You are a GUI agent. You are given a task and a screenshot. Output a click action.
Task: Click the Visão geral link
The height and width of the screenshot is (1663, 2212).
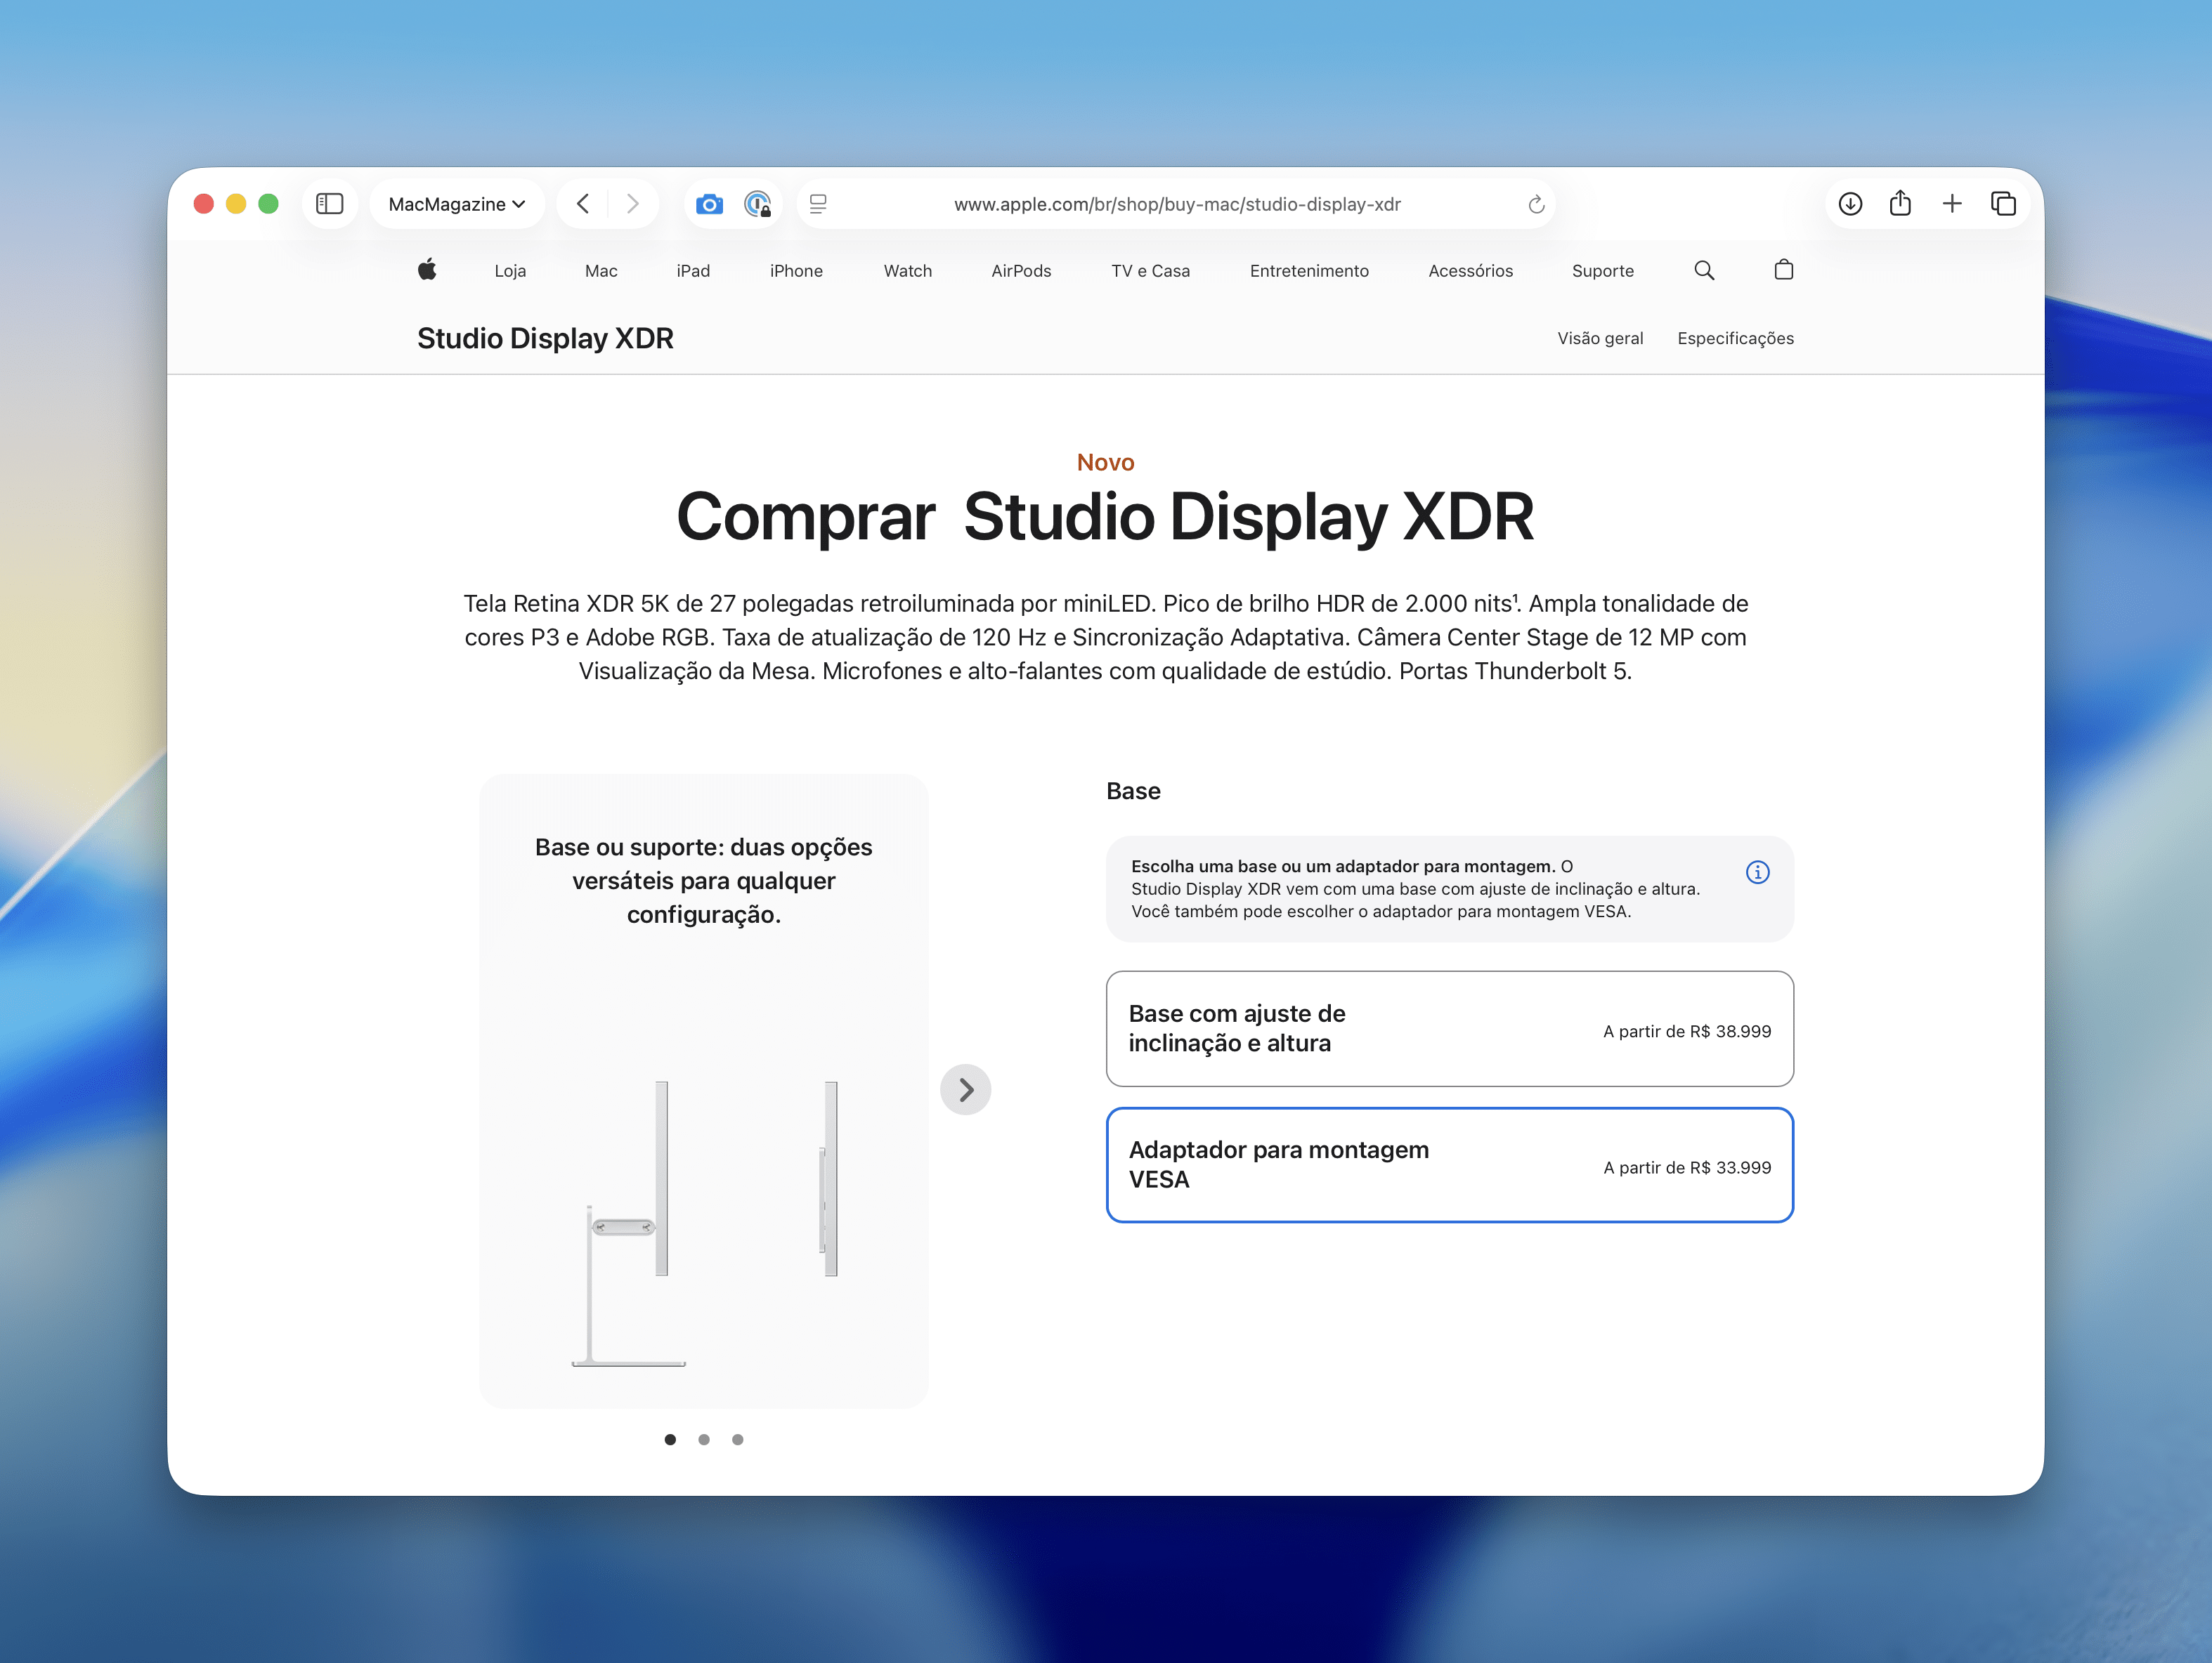tap(1599, 338)
